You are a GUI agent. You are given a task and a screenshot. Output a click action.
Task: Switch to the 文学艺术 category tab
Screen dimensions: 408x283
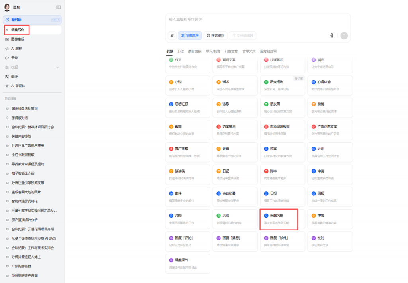(x=249, y=51)
